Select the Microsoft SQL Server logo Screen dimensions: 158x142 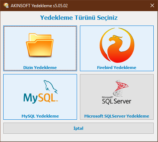116,92
